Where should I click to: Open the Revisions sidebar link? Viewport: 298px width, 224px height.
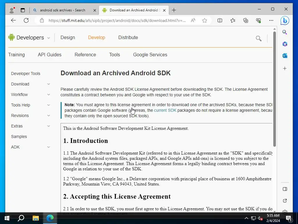tap(20, 116)
